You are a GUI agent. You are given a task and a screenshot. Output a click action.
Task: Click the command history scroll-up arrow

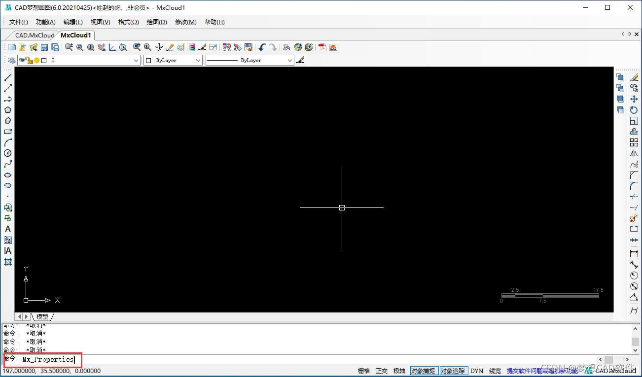tap(636, 329)
